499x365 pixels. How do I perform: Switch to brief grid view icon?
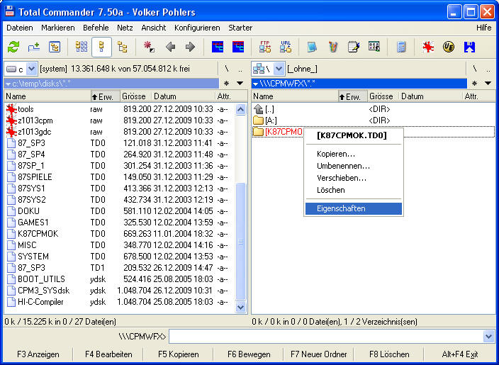coord(82,47)
